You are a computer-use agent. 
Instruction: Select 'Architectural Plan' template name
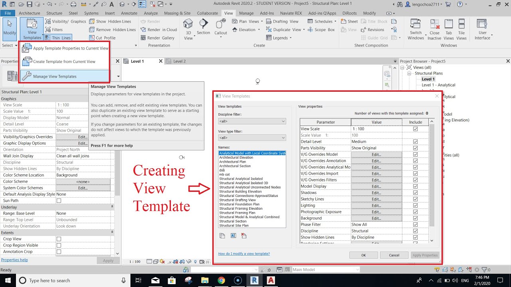pyautogui.click(x=232, y=162)
